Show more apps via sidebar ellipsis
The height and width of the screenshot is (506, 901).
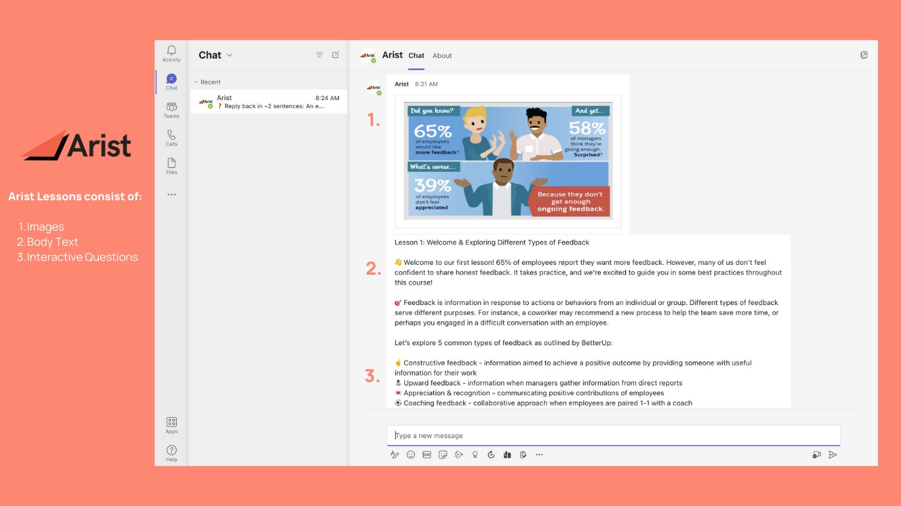[171, 194]
